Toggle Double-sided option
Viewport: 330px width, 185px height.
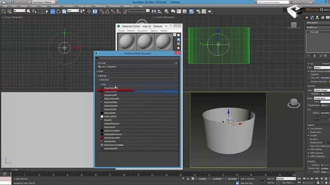[308, 132]
